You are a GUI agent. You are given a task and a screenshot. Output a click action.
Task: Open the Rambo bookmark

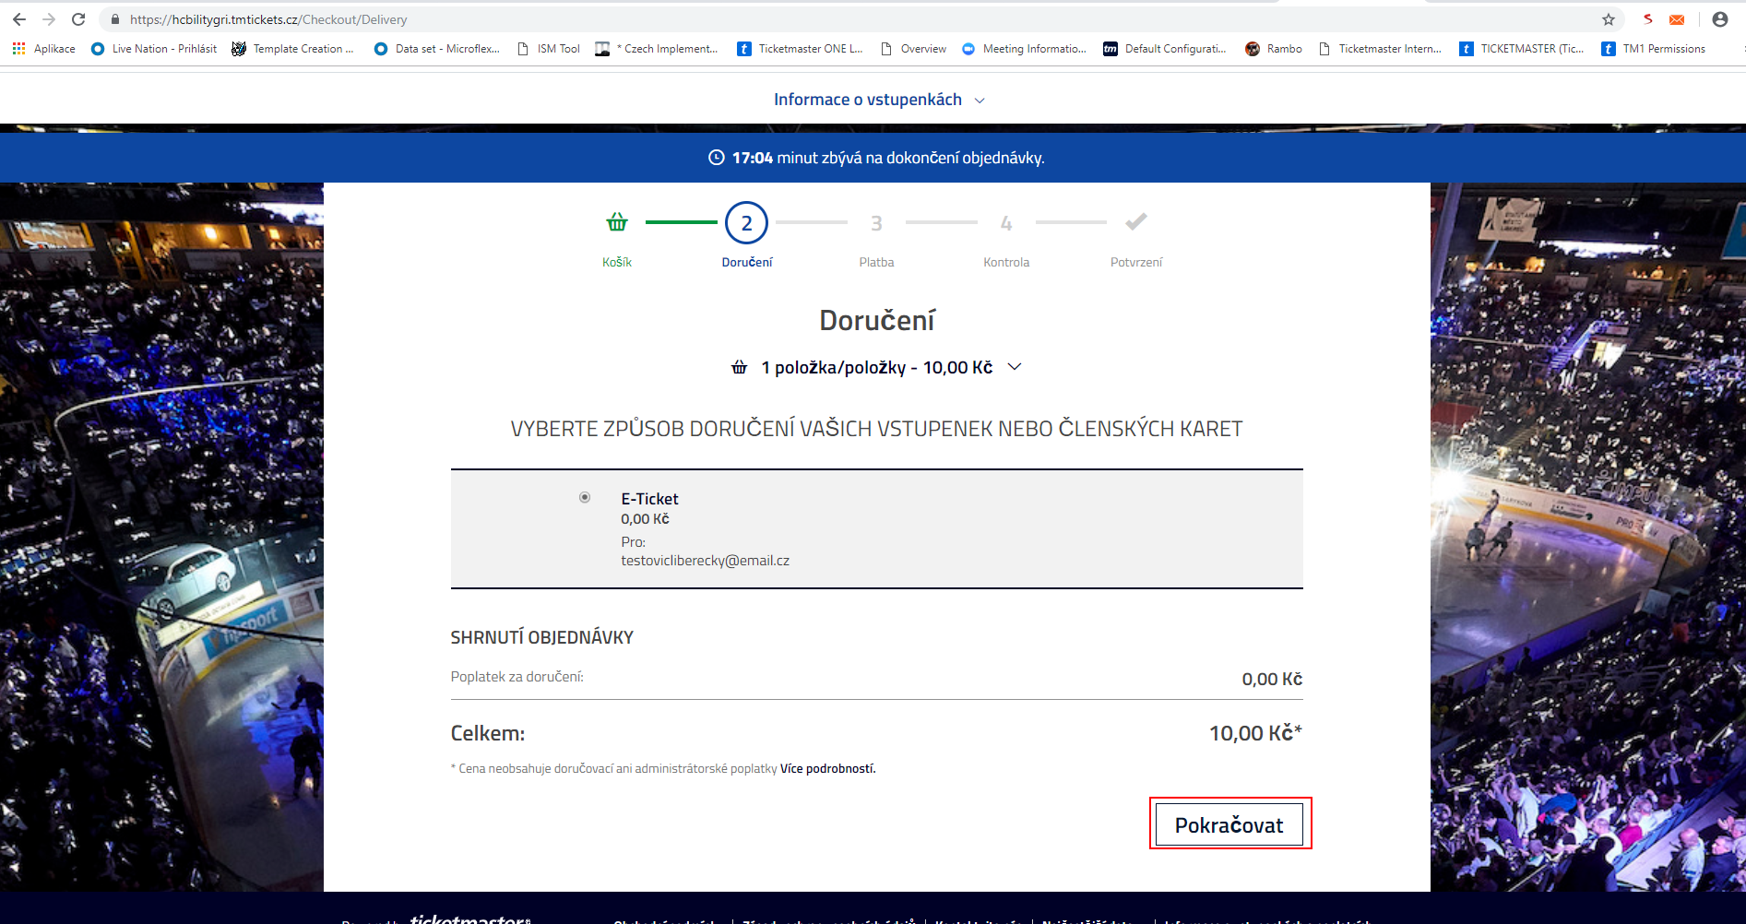(1274, 49)
